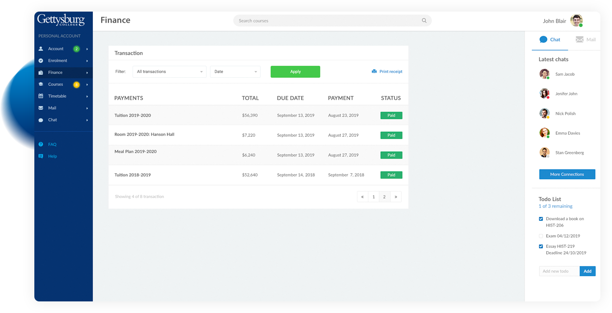Screen dimensions: 612x313
Task: Click the Gettysburg College logo
Action: pos(60,20)
